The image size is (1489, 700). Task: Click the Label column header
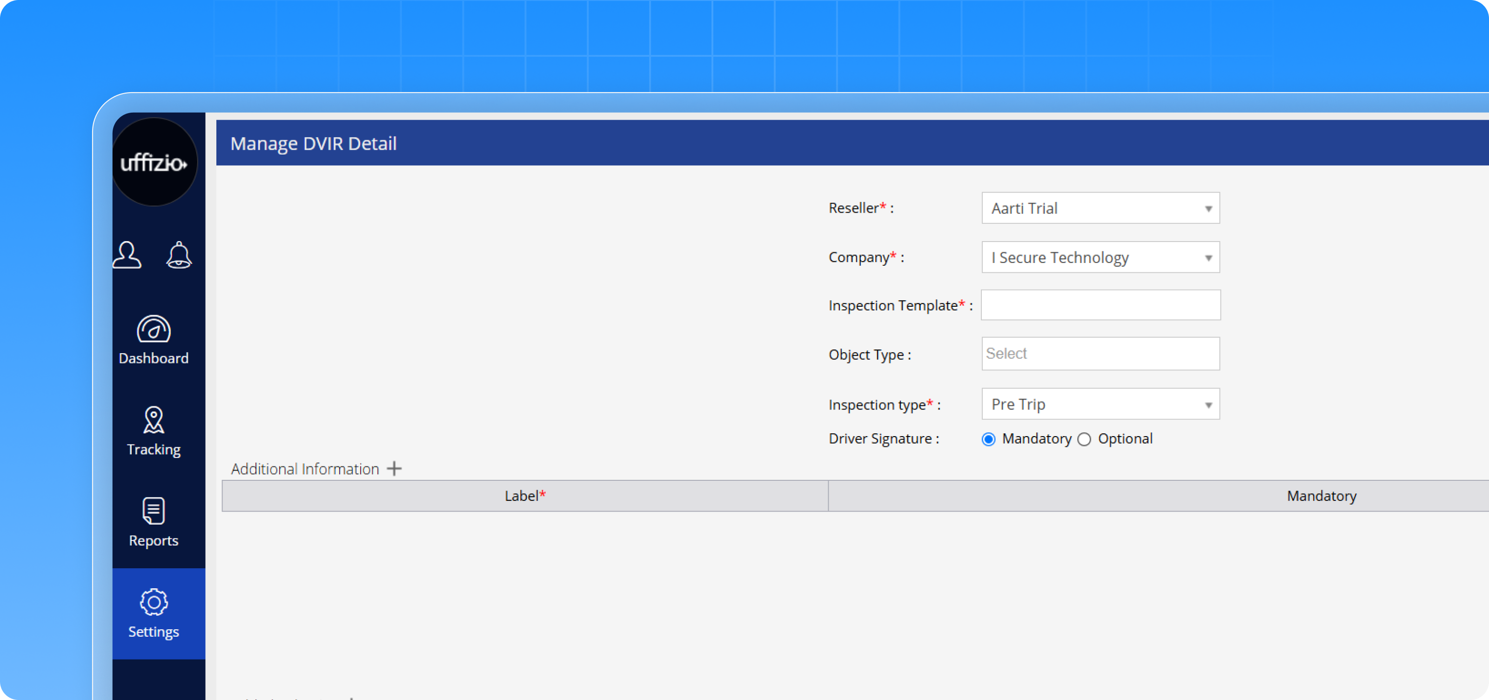pyautogui.click(x=523, y=496)
